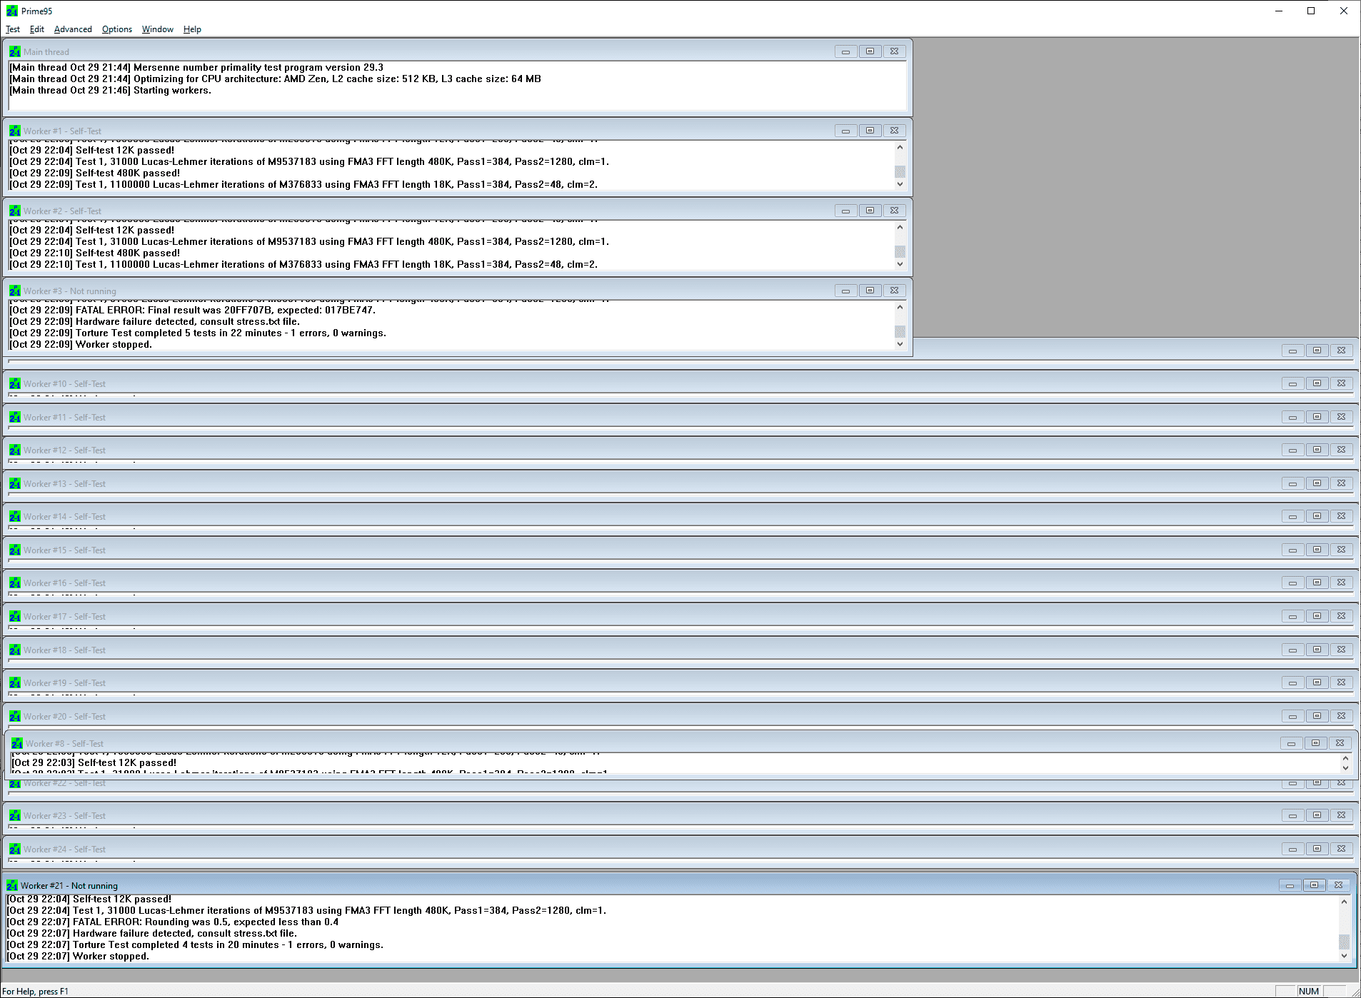Maximize the Worker #24 child window
1361x998 pixels.
click(x=1317, y=849)
